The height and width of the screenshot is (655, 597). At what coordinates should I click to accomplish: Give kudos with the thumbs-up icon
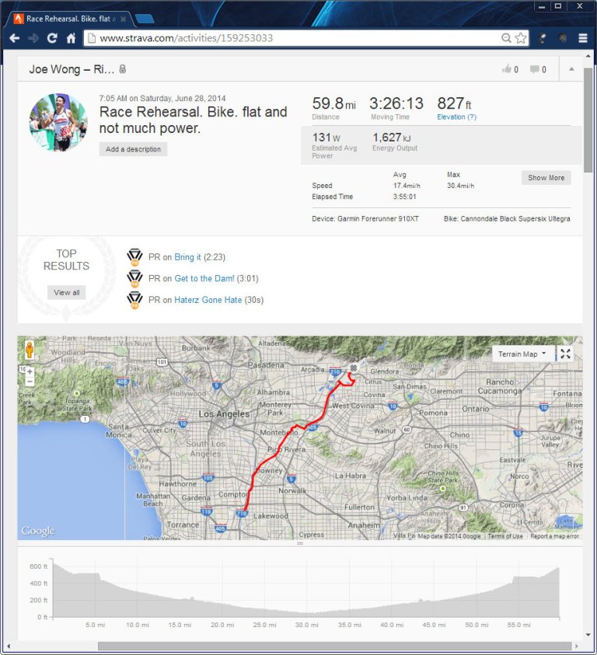pyautogui.click(x=507, y=69)
